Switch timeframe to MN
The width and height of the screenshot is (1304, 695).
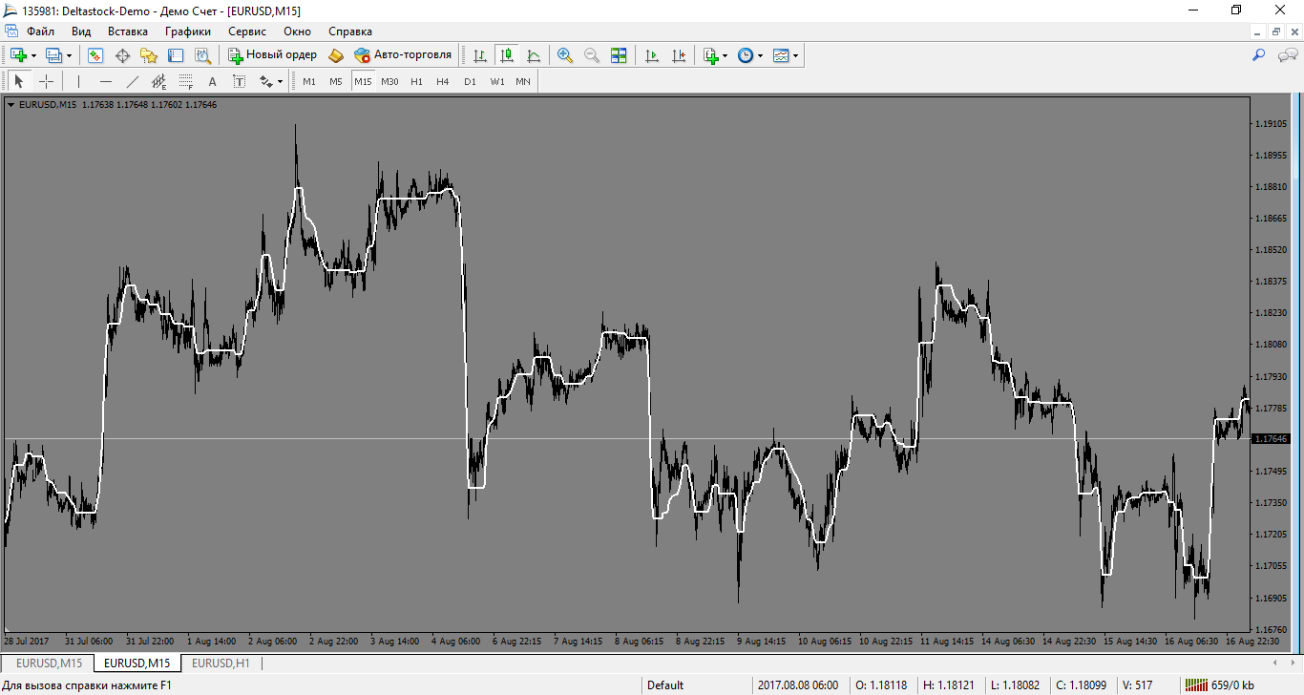pos(523,81)
